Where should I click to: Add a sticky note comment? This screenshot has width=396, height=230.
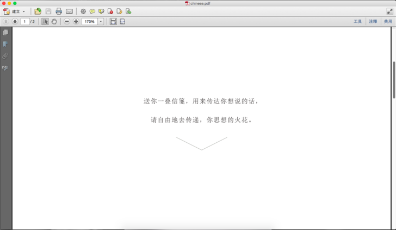[x=92, y=11]
